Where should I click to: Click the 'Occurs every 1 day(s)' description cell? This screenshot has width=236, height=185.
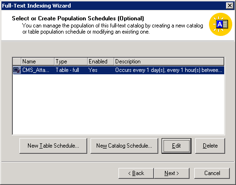click(169, 70)
